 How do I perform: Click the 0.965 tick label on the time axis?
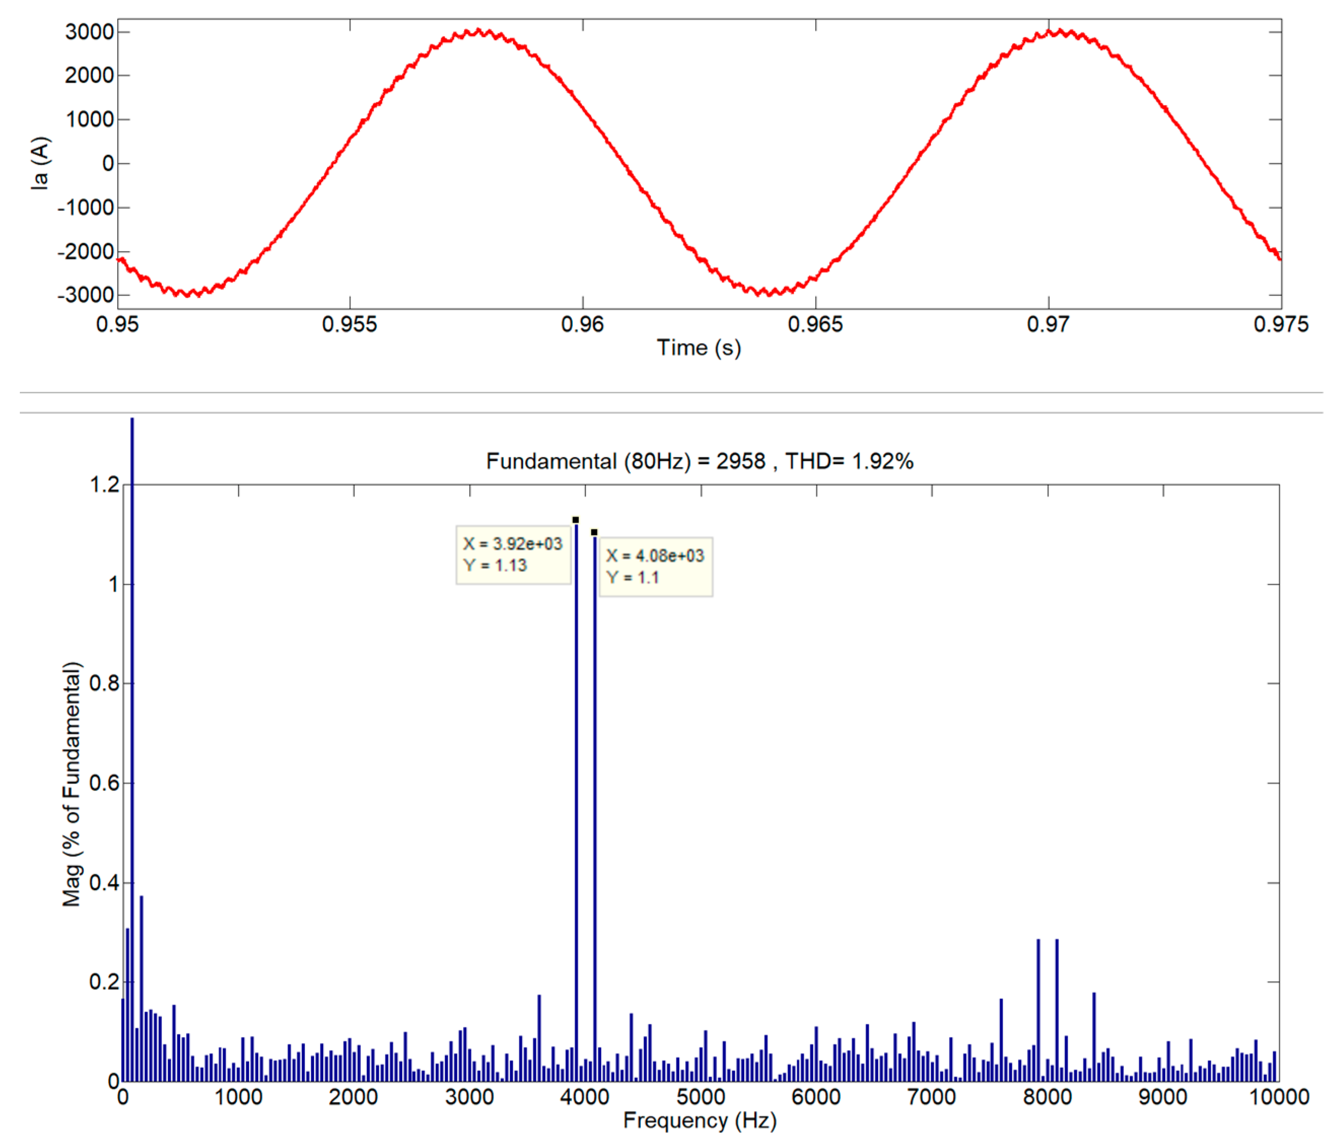pos(815,324)
